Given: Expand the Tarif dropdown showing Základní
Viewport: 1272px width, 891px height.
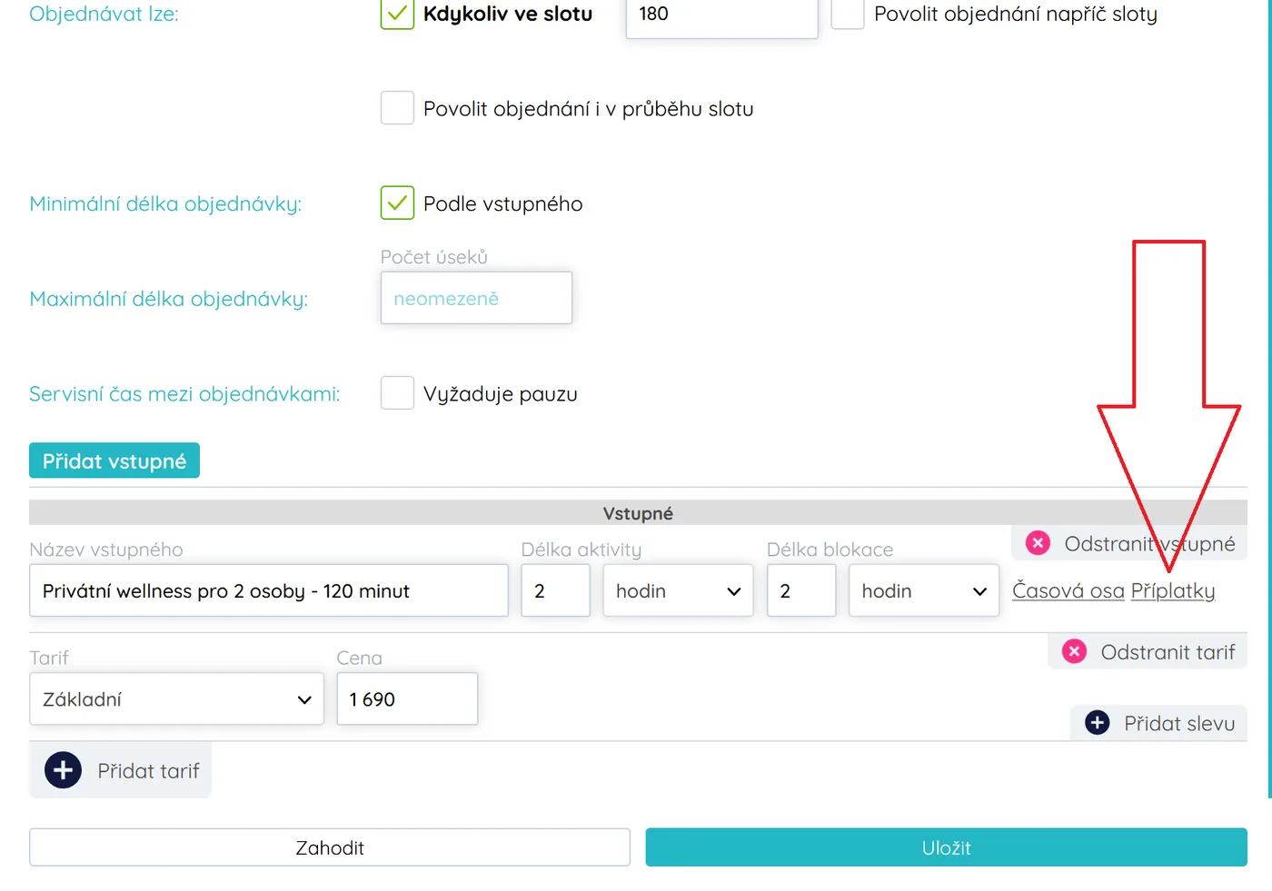Looking at the screenshot, I should click(x=176, y=698).
